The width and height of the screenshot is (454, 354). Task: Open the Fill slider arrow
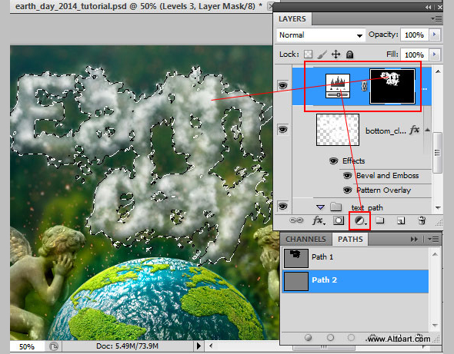pyautogui.click(x=434, y=55)
